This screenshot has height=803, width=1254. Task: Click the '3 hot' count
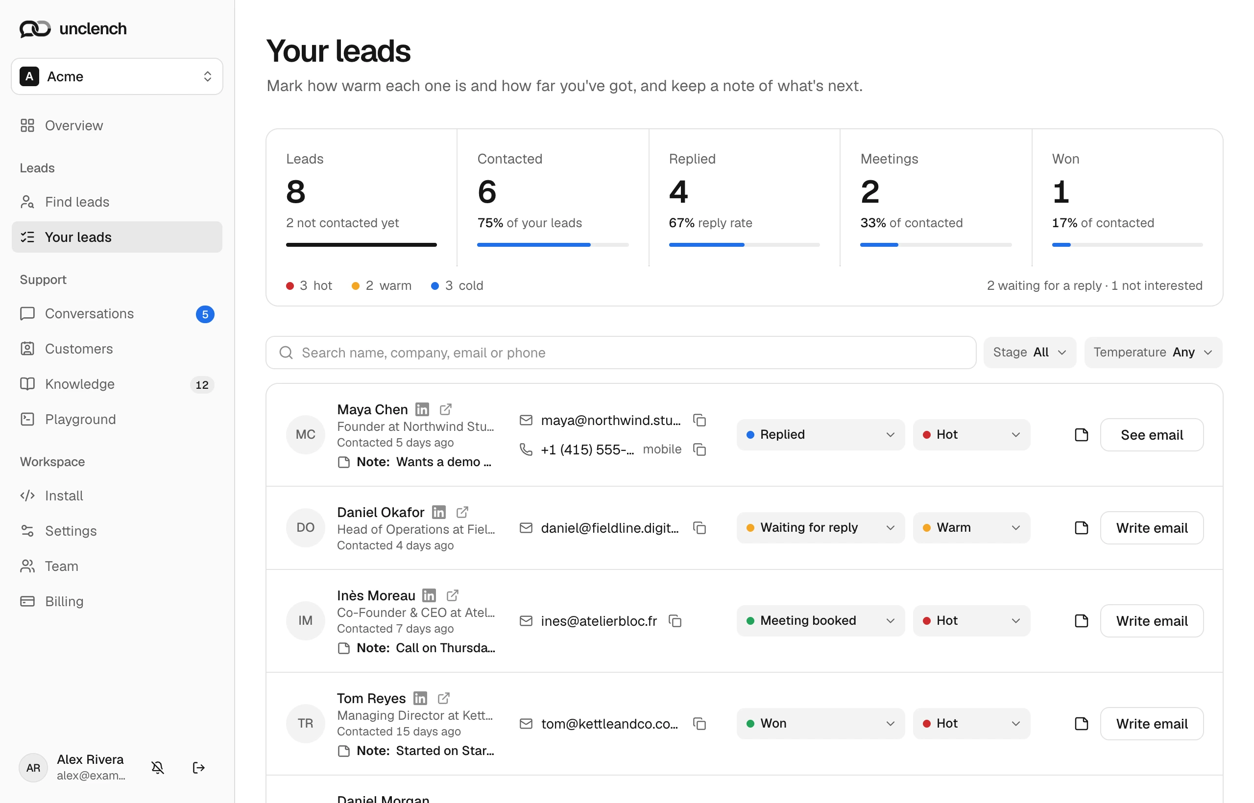(x=309, y=286)
